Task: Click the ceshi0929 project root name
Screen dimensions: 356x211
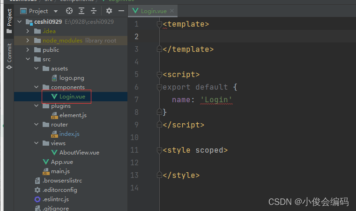Action: (x=48, y=22)
